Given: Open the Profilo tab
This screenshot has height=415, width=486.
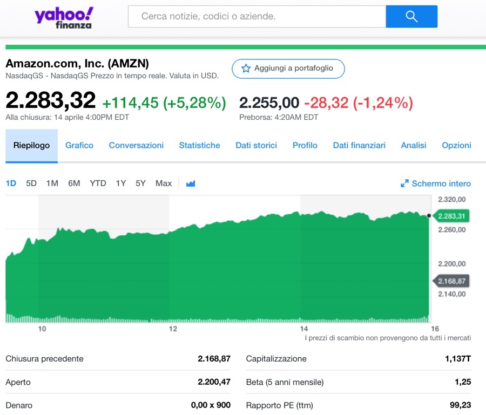Looking at the screenshot, I should pyautogui.click(x=305, y=146).
